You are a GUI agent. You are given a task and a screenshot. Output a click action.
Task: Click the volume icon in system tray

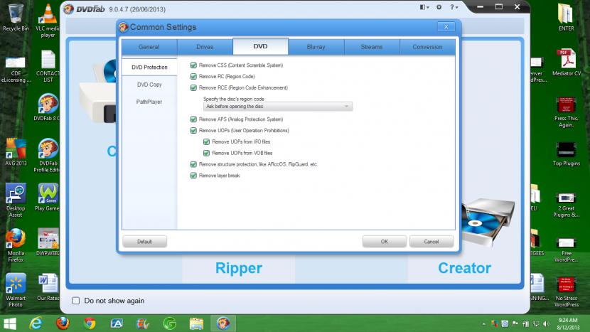pyautogui.click(x=547, y=323)
